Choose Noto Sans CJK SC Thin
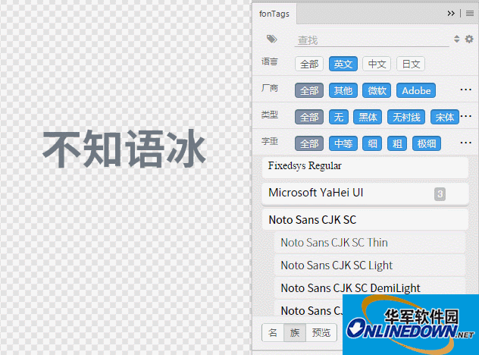 [370, 243]
